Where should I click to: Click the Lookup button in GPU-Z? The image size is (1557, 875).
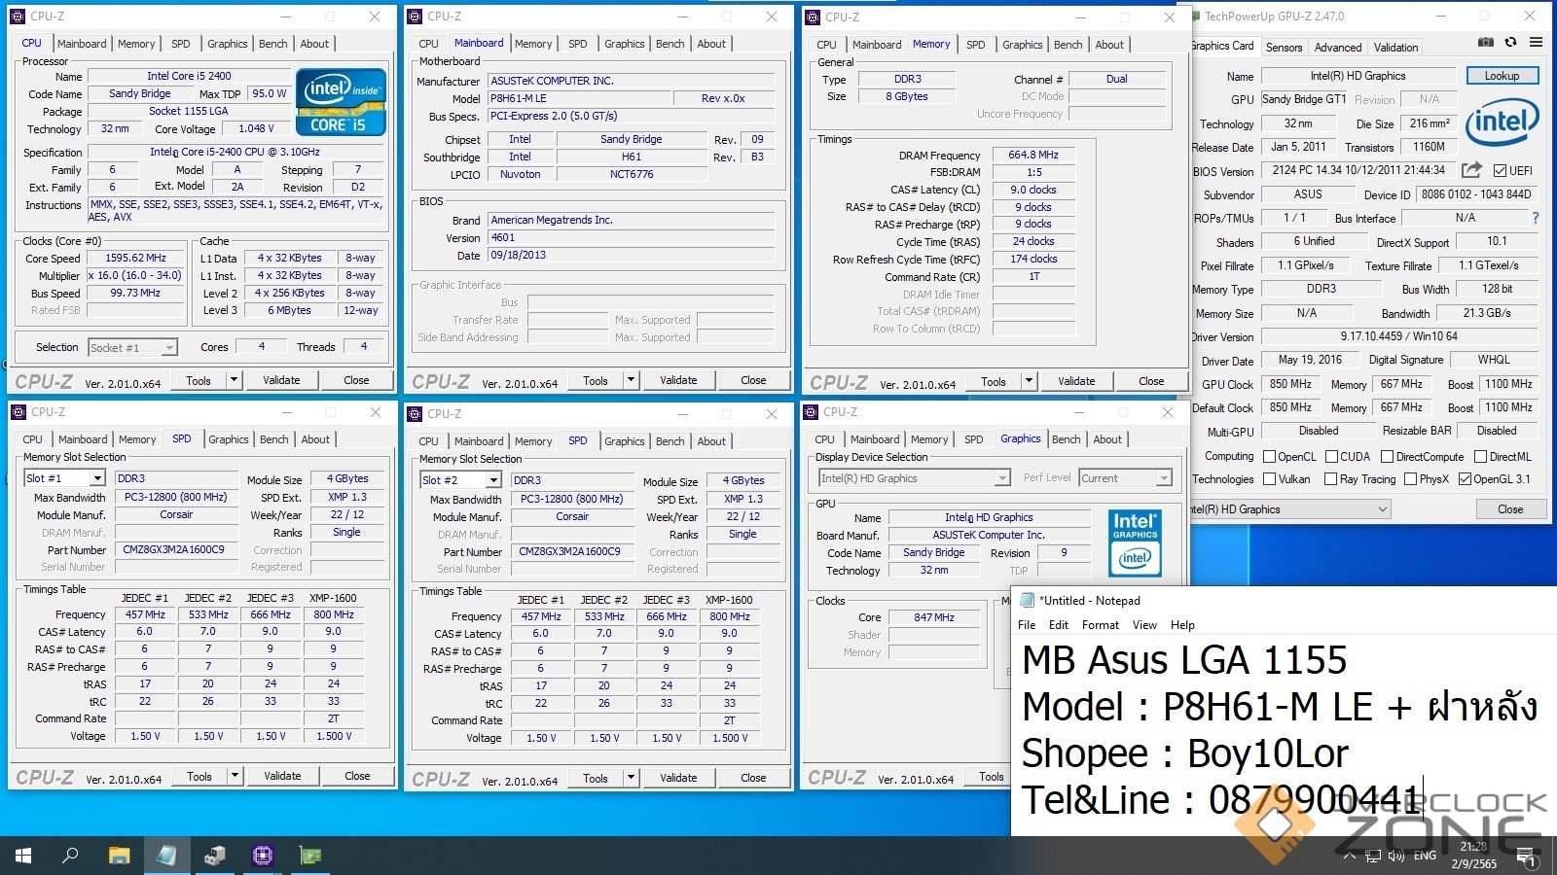tap(1501, 76)
